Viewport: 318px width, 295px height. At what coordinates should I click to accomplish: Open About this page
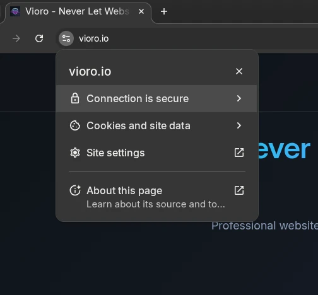156,197
